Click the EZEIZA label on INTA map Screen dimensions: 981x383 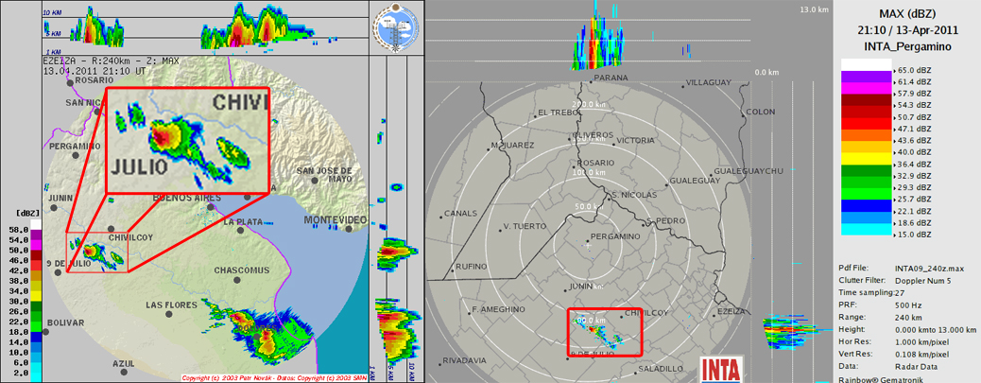coord(731,311)
